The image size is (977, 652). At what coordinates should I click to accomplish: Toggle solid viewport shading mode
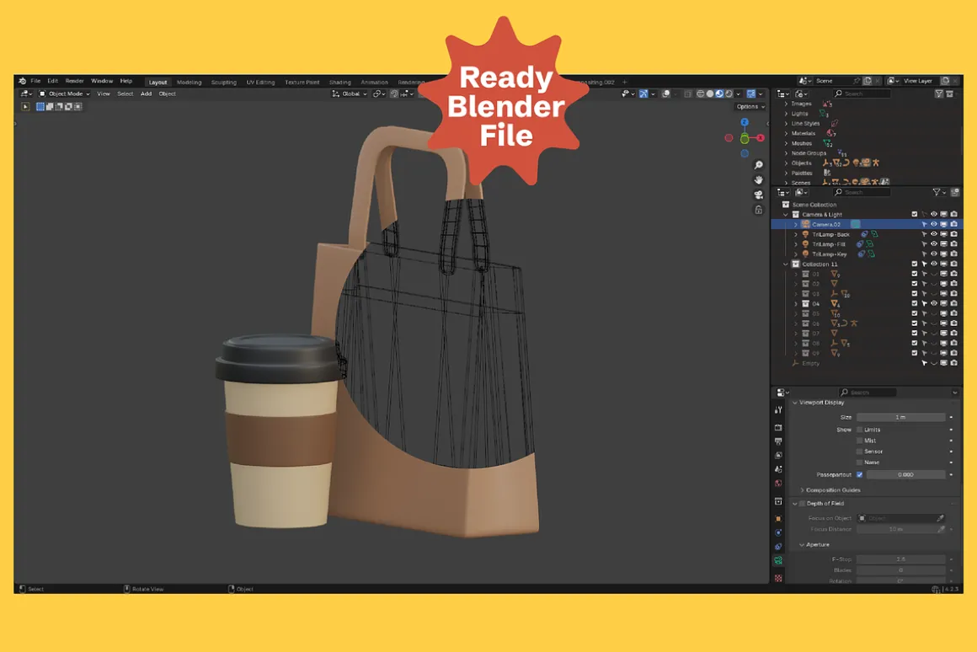pos(710,94)
